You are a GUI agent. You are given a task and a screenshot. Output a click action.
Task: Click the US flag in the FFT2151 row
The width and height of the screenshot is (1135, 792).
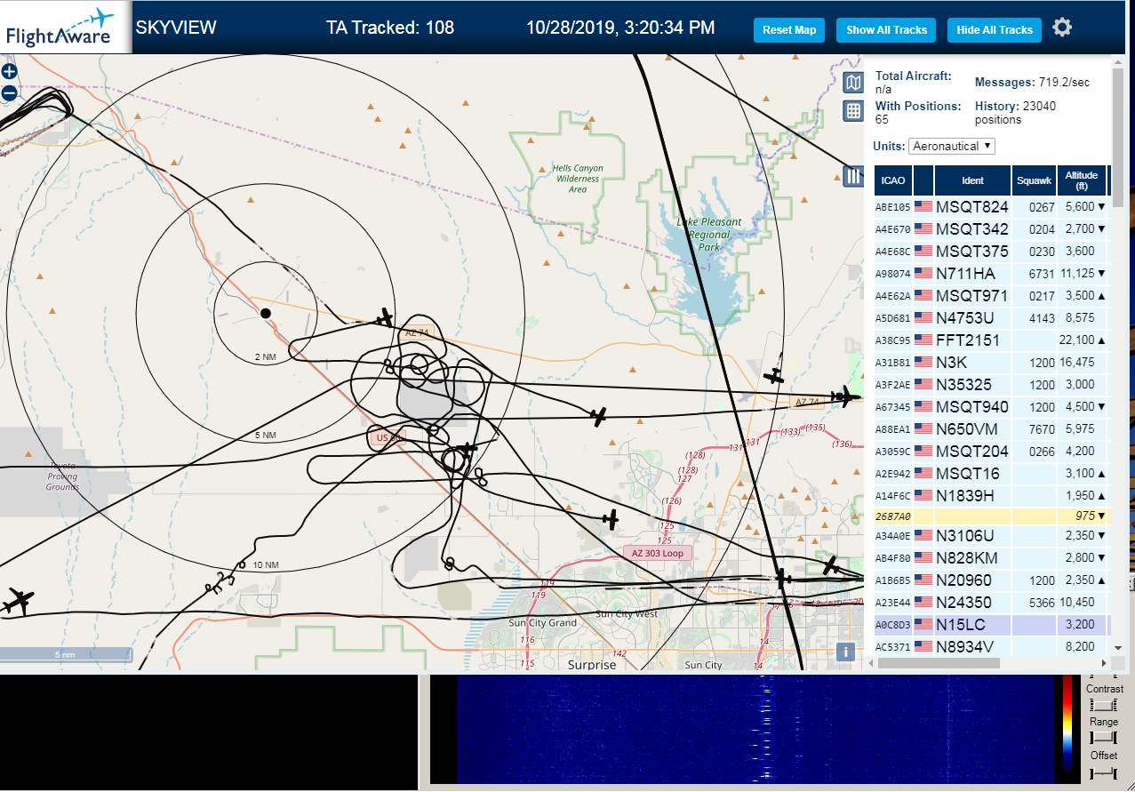point(923,340)
